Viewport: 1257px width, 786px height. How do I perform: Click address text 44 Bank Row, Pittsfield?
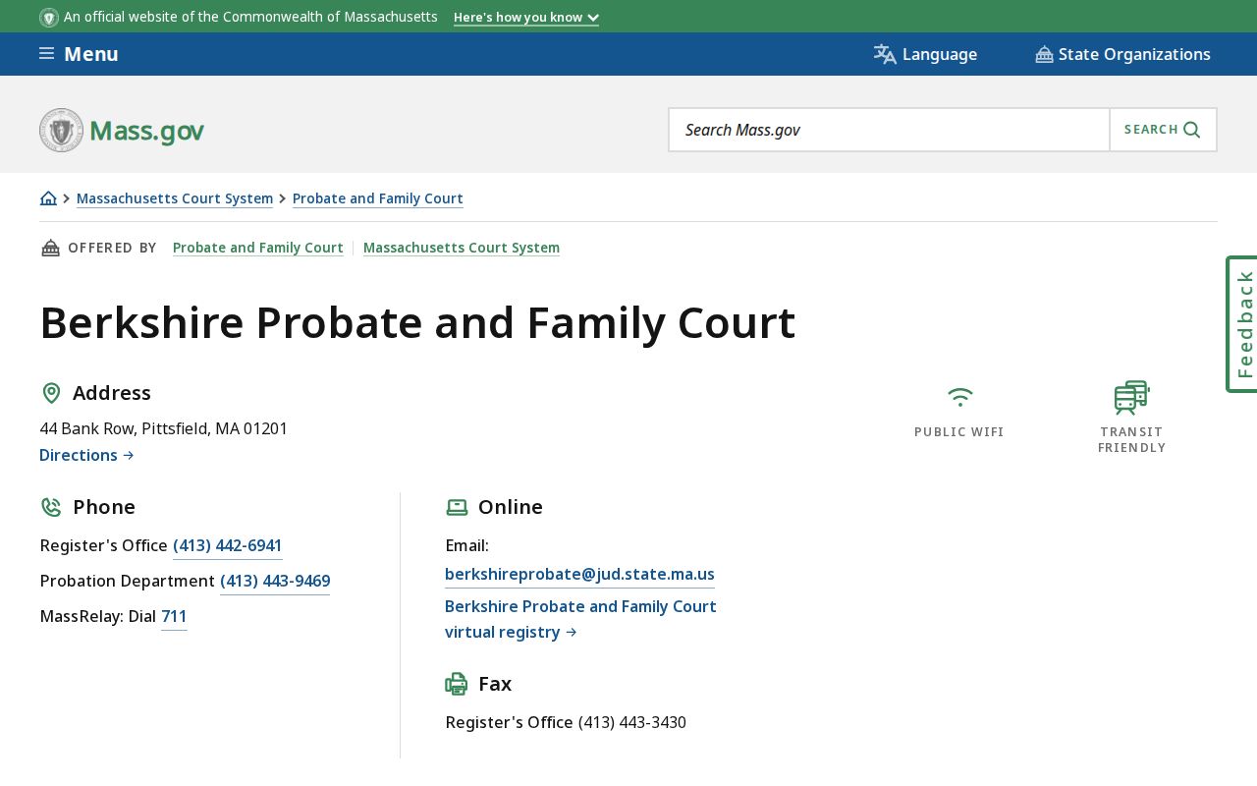pos(163,428)
